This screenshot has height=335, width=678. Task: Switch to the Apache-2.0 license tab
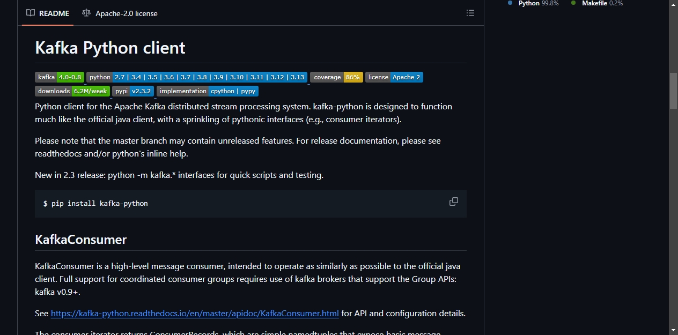point(120,13)
